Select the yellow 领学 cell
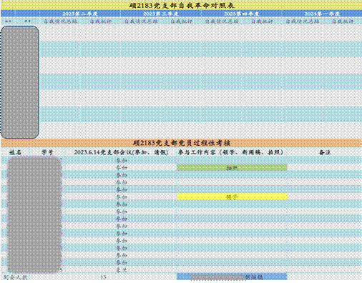 pos(232,197)
